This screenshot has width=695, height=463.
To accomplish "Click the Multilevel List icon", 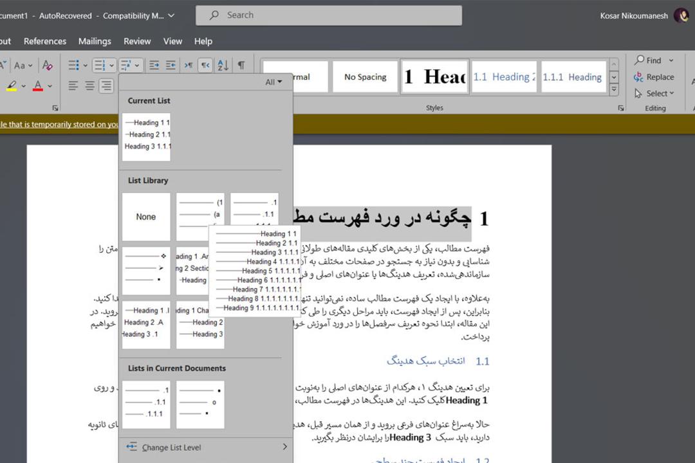I will click(x=125, y=66).
